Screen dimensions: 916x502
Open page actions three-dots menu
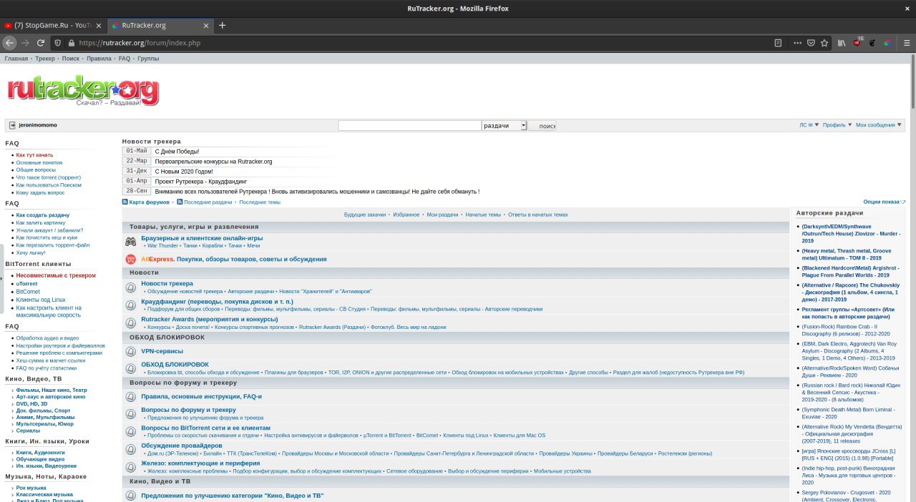pyautogui.click(x=798, y=43)
